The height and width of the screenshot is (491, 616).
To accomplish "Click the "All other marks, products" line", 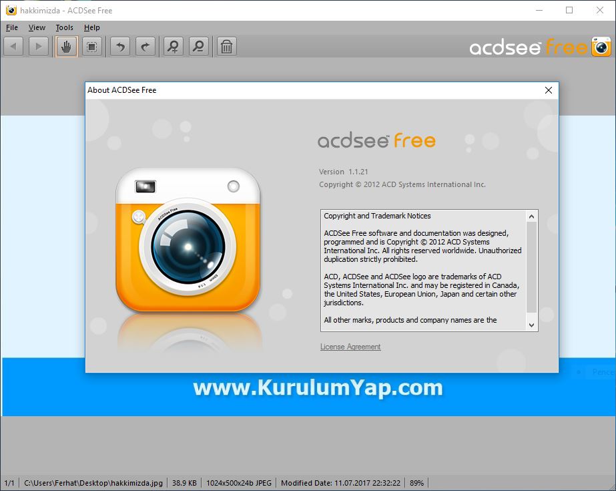I will (x=410, y=320).
